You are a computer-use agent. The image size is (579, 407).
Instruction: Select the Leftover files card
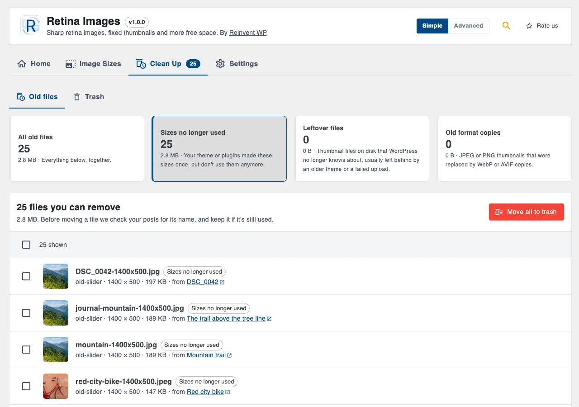362,149
